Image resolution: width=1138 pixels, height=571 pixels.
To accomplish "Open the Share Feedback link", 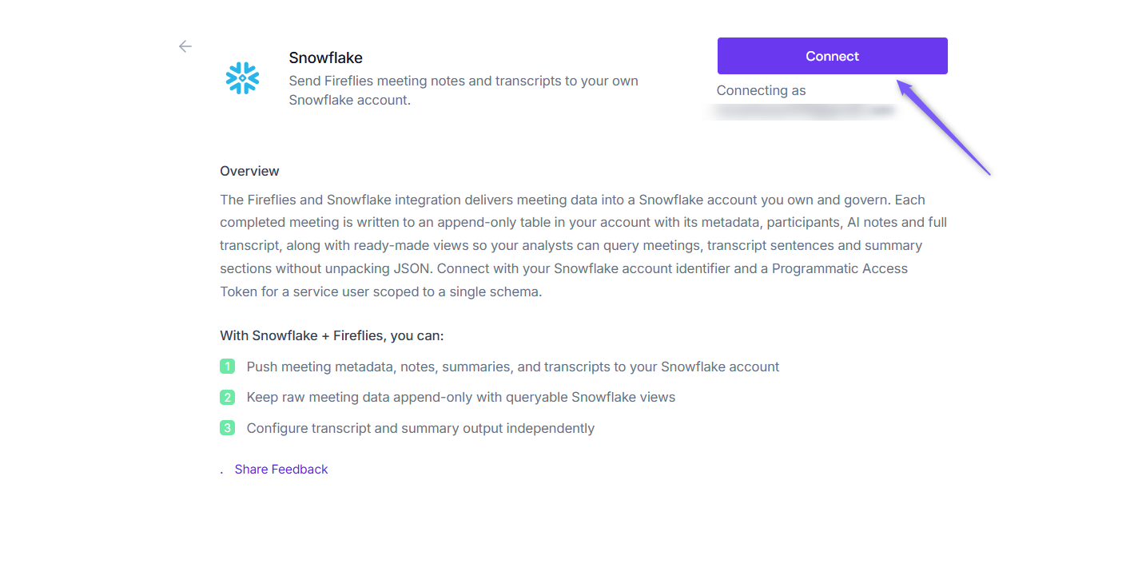I will click(281, 470).
